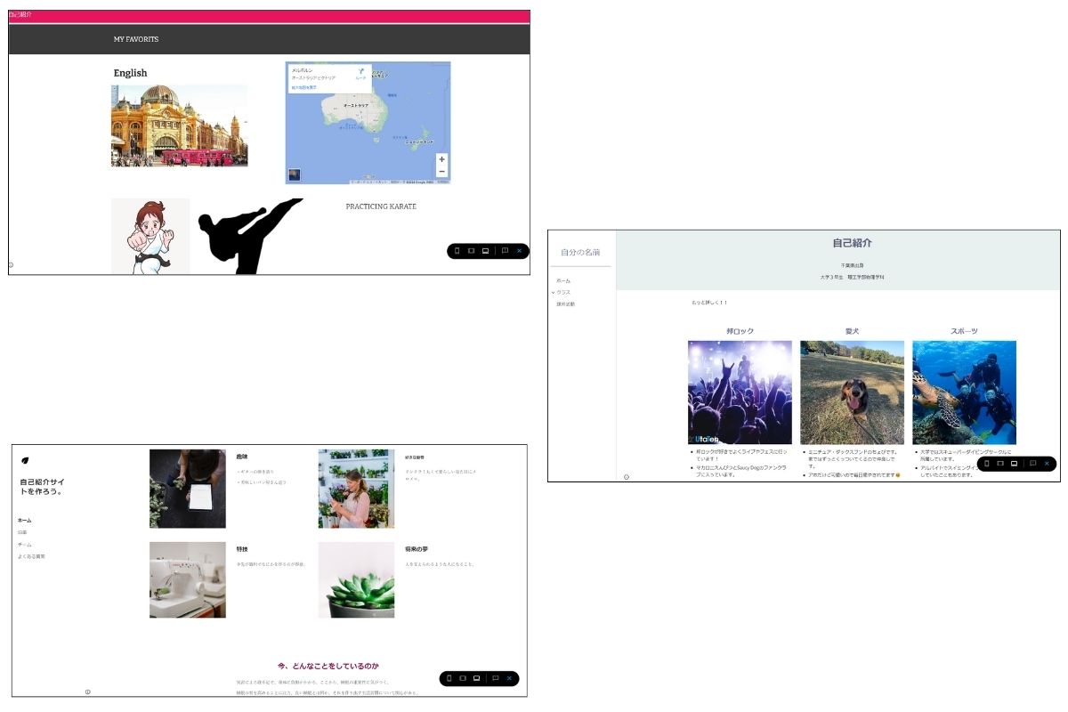
Task: Open よくある質問 in the plant site sidebar
Action: pyautogui.click(x=31, y=556)
